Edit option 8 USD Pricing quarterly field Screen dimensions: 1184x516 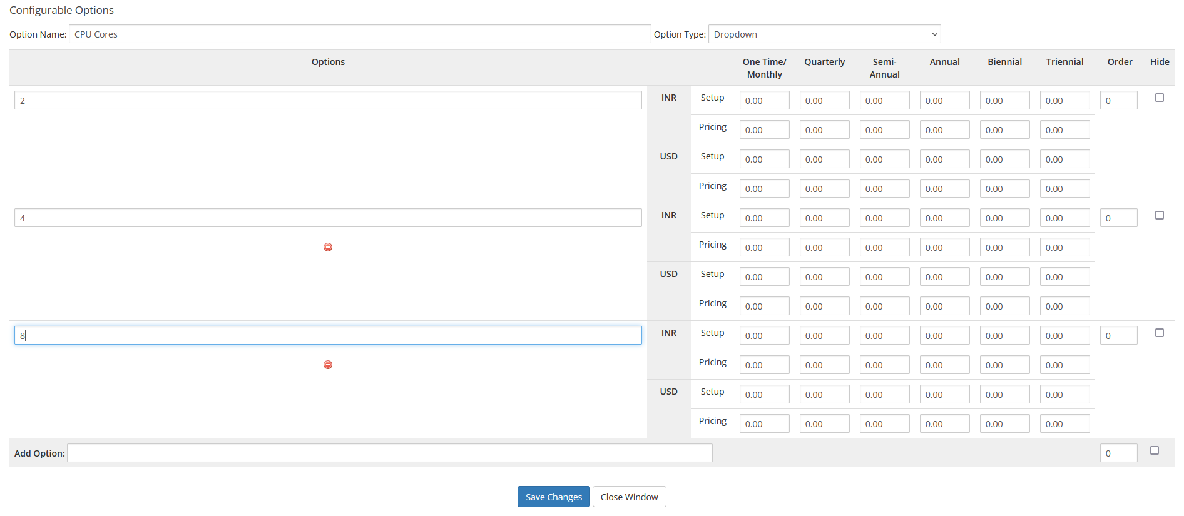[825, 423]
